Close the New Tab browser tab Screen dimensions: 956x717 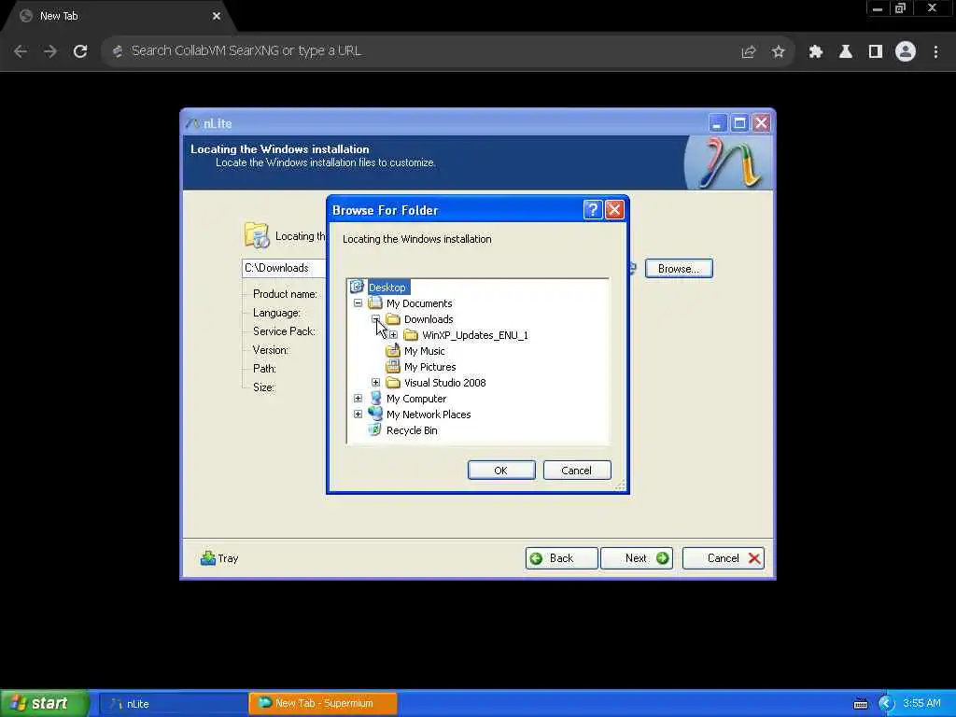[217, 16]
